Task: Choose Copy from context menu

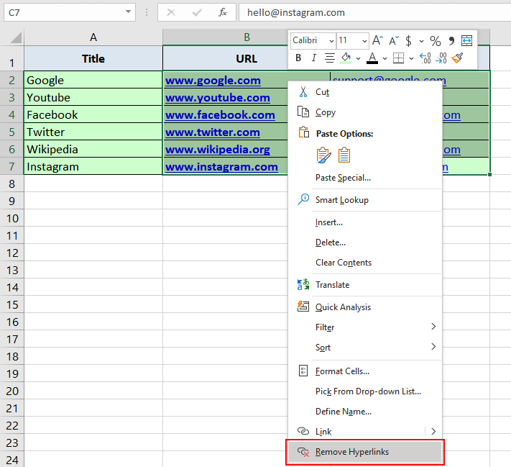Action: coord(365,112)
